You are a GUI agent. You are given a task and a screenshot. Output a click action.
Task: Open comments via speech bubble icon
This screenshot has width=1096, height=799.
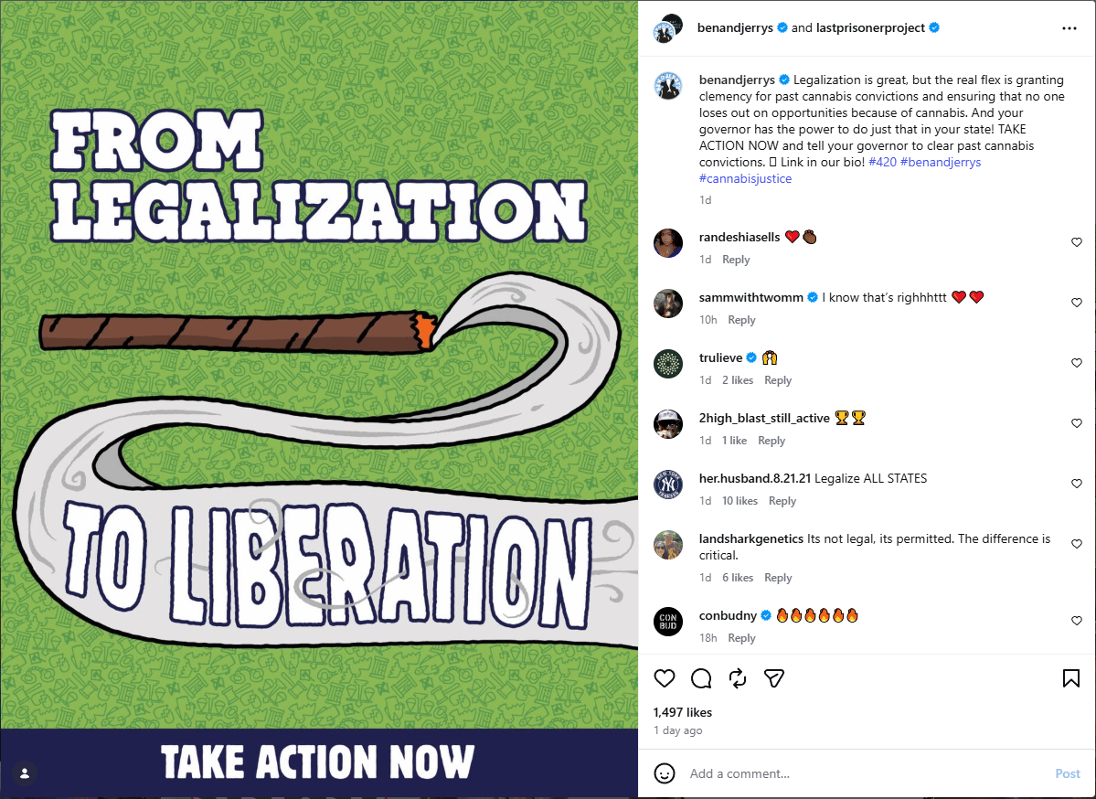tap(701, 678)
